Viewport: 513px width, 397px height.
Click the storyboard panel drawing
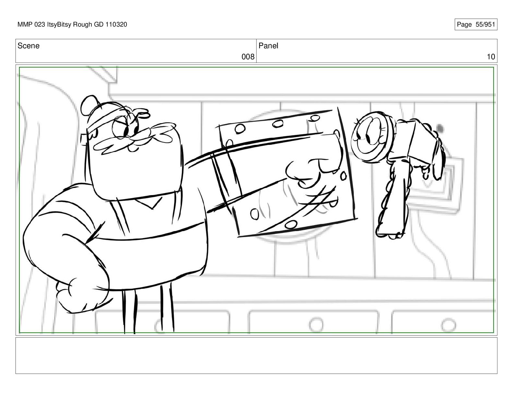[256, 200]
